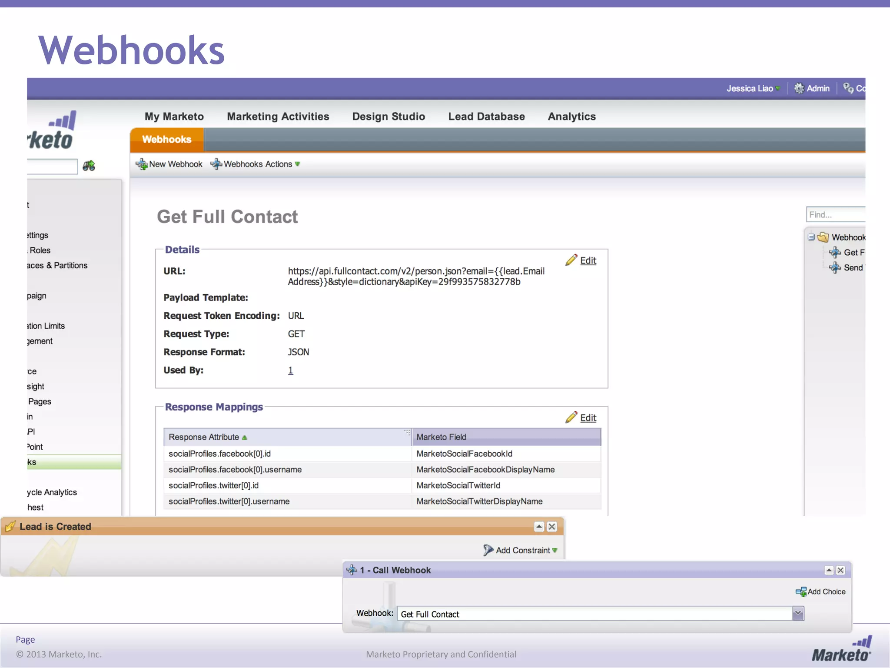Select the orange Webhooks tab

tap(167, 140)
